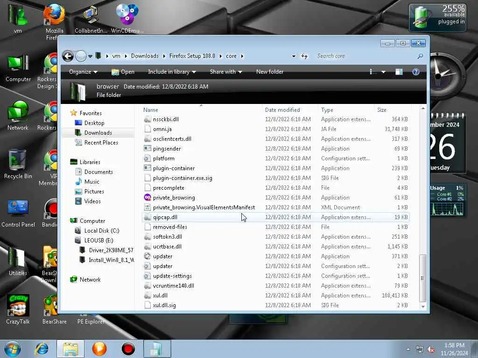The height and width of the screenshot is (358, 478).
Task: Click the Back navigation arrow button
Action: [x=68, y=56]
